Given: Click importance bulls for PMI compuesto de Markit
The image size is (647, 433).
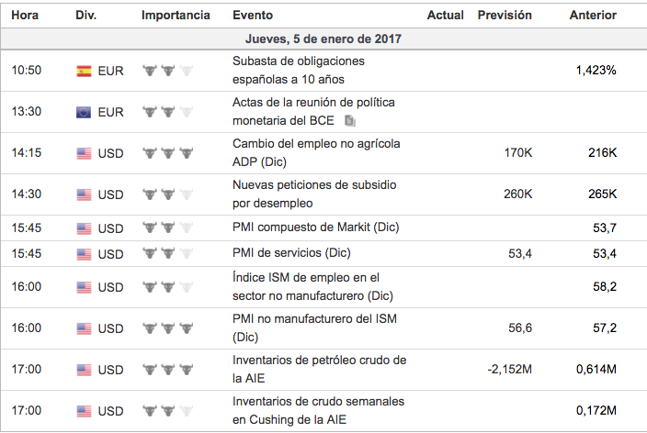Looking at the screenshot, I should click(168, 228).
